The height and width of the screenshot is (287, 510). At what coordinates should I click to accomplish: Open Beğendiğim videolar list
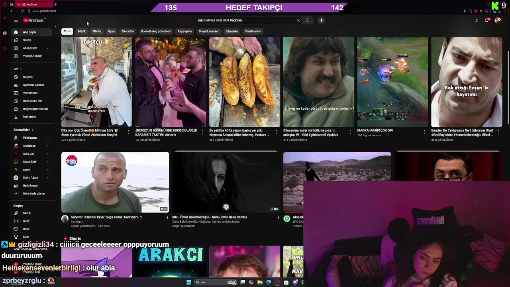click(32, 109)
